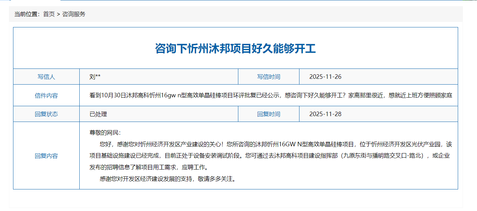
Task: Select the status value 已处理
Action: (x=98, y=114)
